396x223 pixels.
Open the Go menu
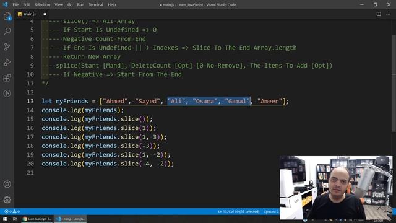(x=70, y=4)
